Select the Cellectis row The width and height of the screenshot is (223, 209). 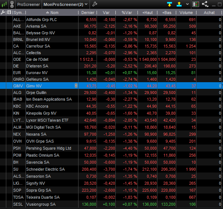(111, 53)
